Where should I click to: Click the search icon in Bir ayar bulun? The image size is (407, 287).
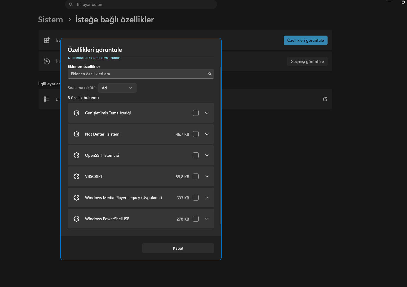tap(71, 4)
